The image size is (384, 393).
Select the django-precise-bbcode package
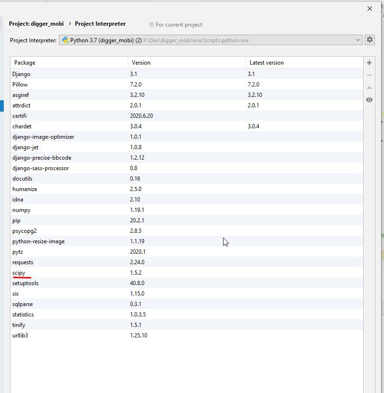coord(187,158)
